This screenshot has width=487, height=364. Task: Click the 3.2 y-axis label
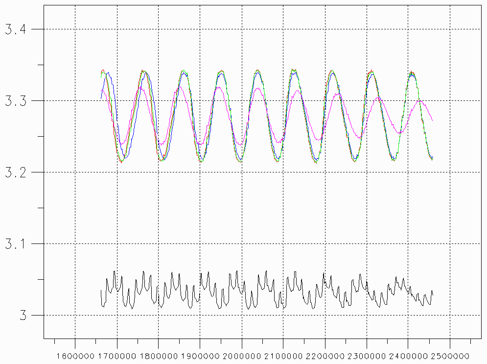[16, 172]
